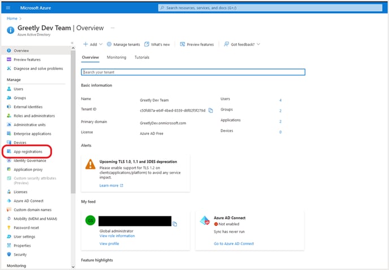Expand the Add dropdown
This screenshot has height=270, width=389.
pyautogui.click(x=101, y=44)
